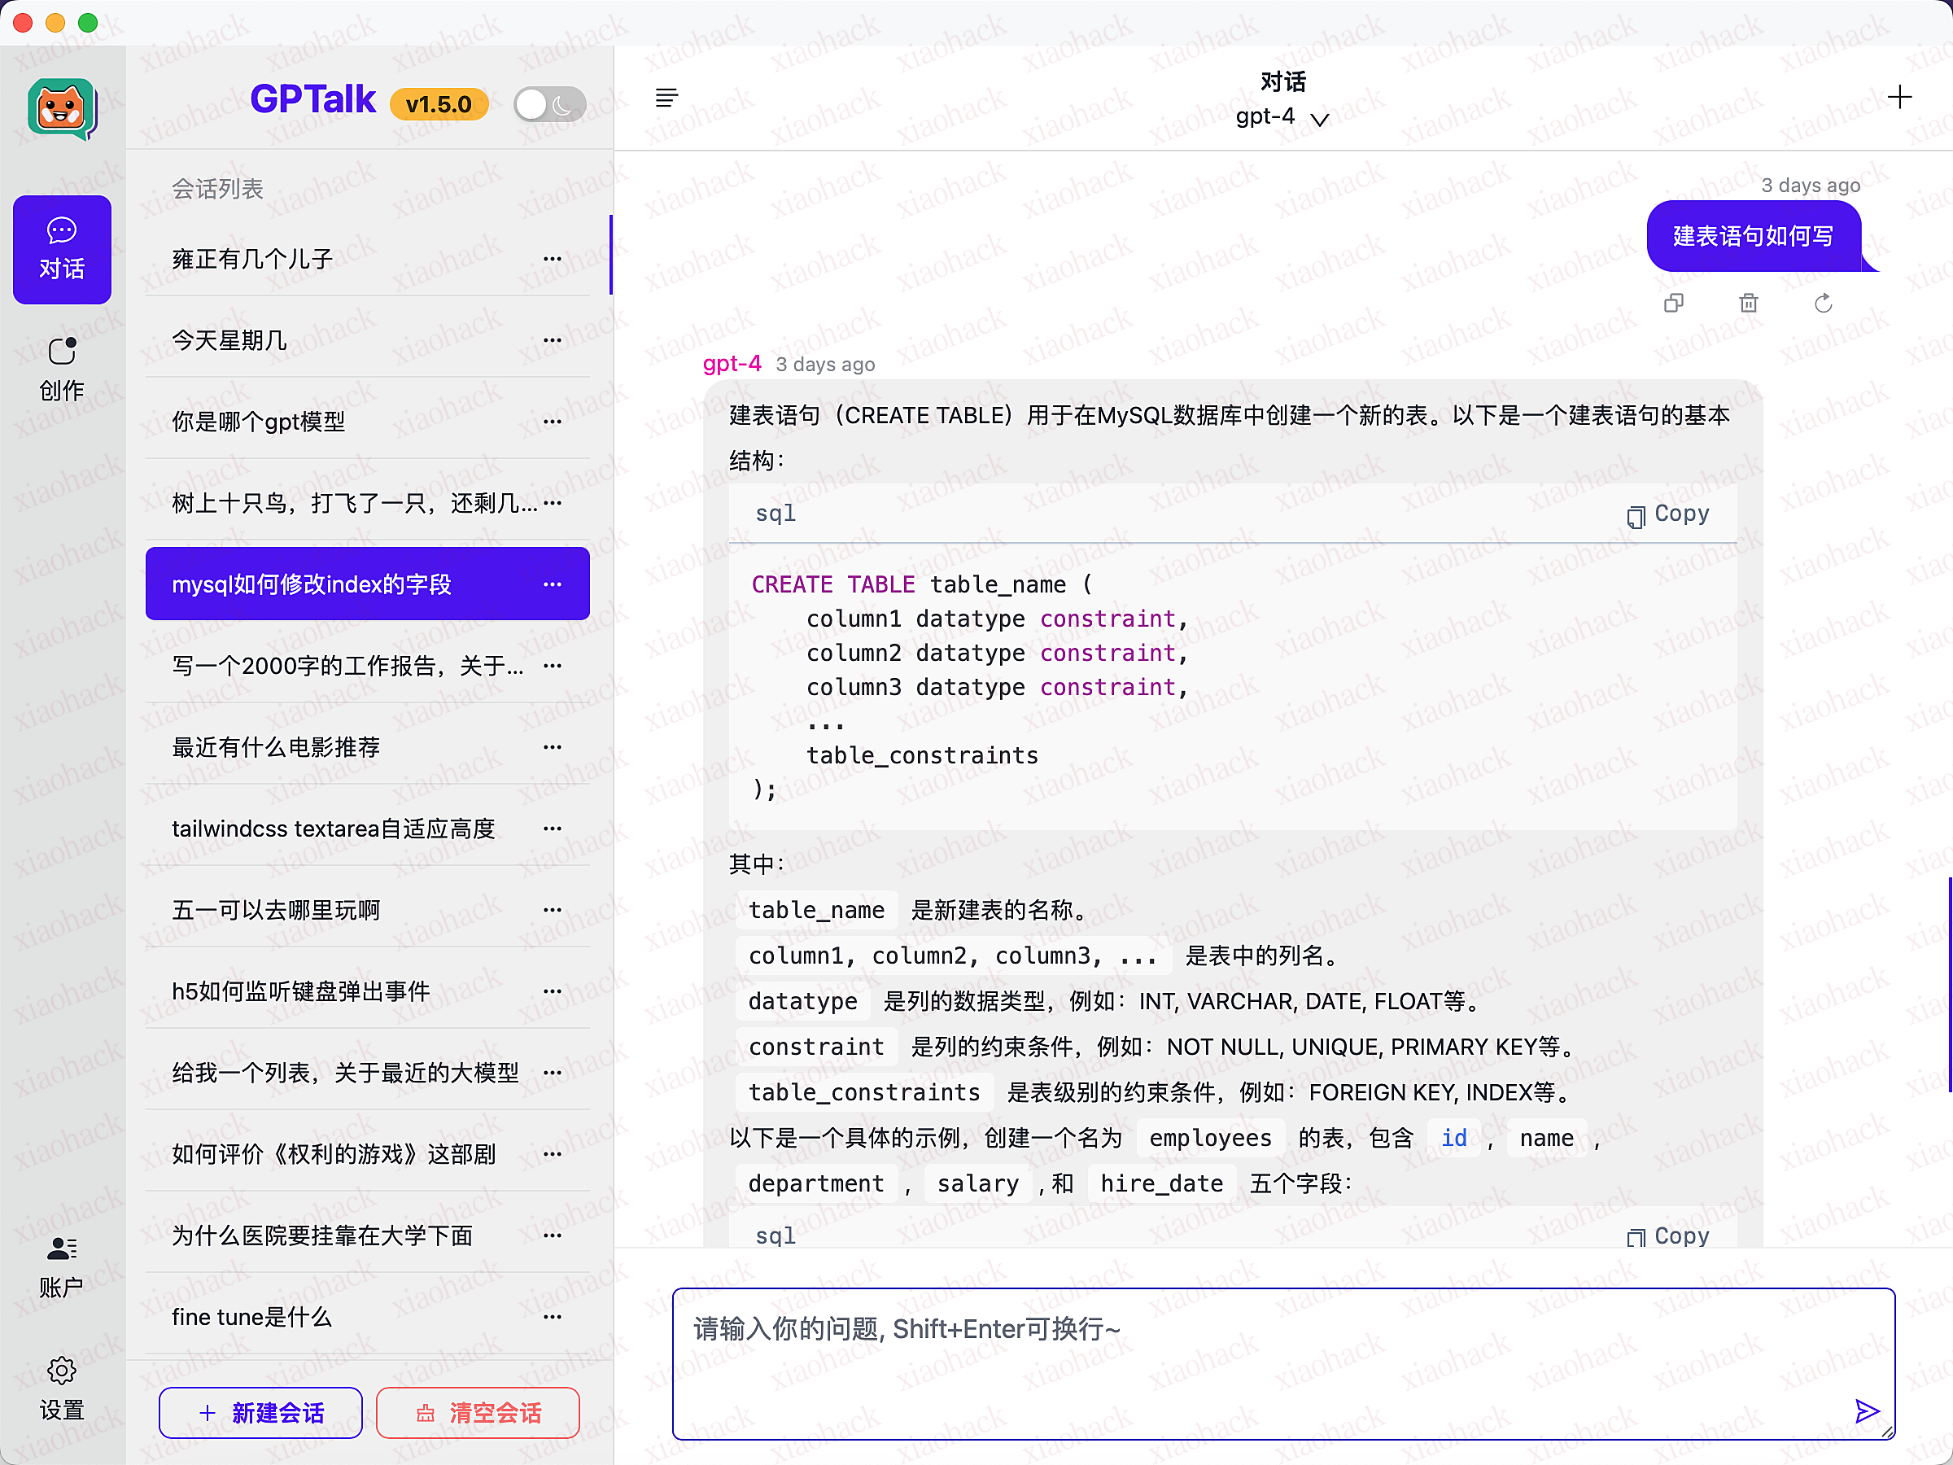
Task: Click the gpt-4 sender label
Action: [x=732, y=364]
